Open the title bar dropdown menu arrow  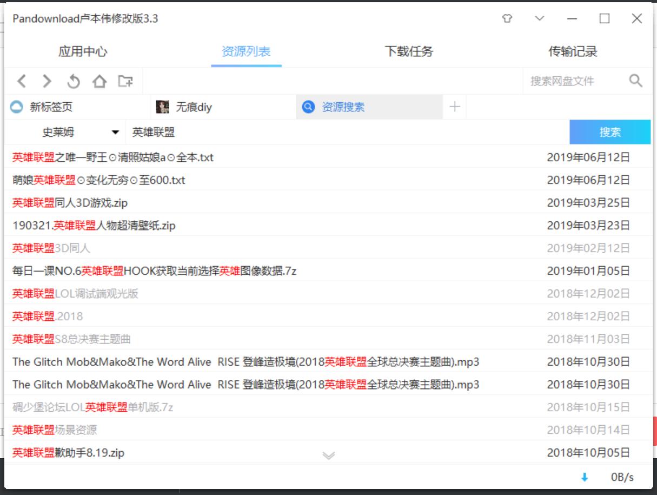pos(539,18)
